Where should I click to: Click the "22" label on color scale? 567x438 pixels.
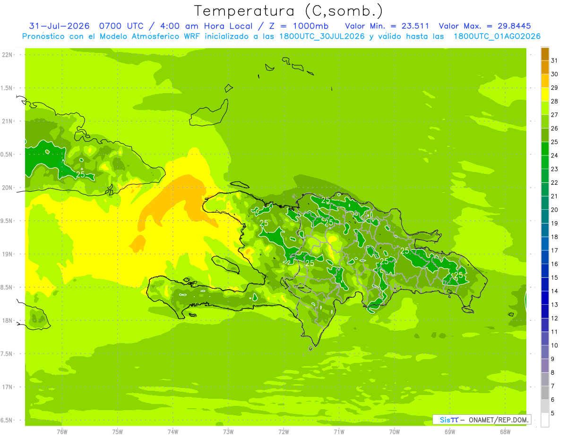(554, 183)
